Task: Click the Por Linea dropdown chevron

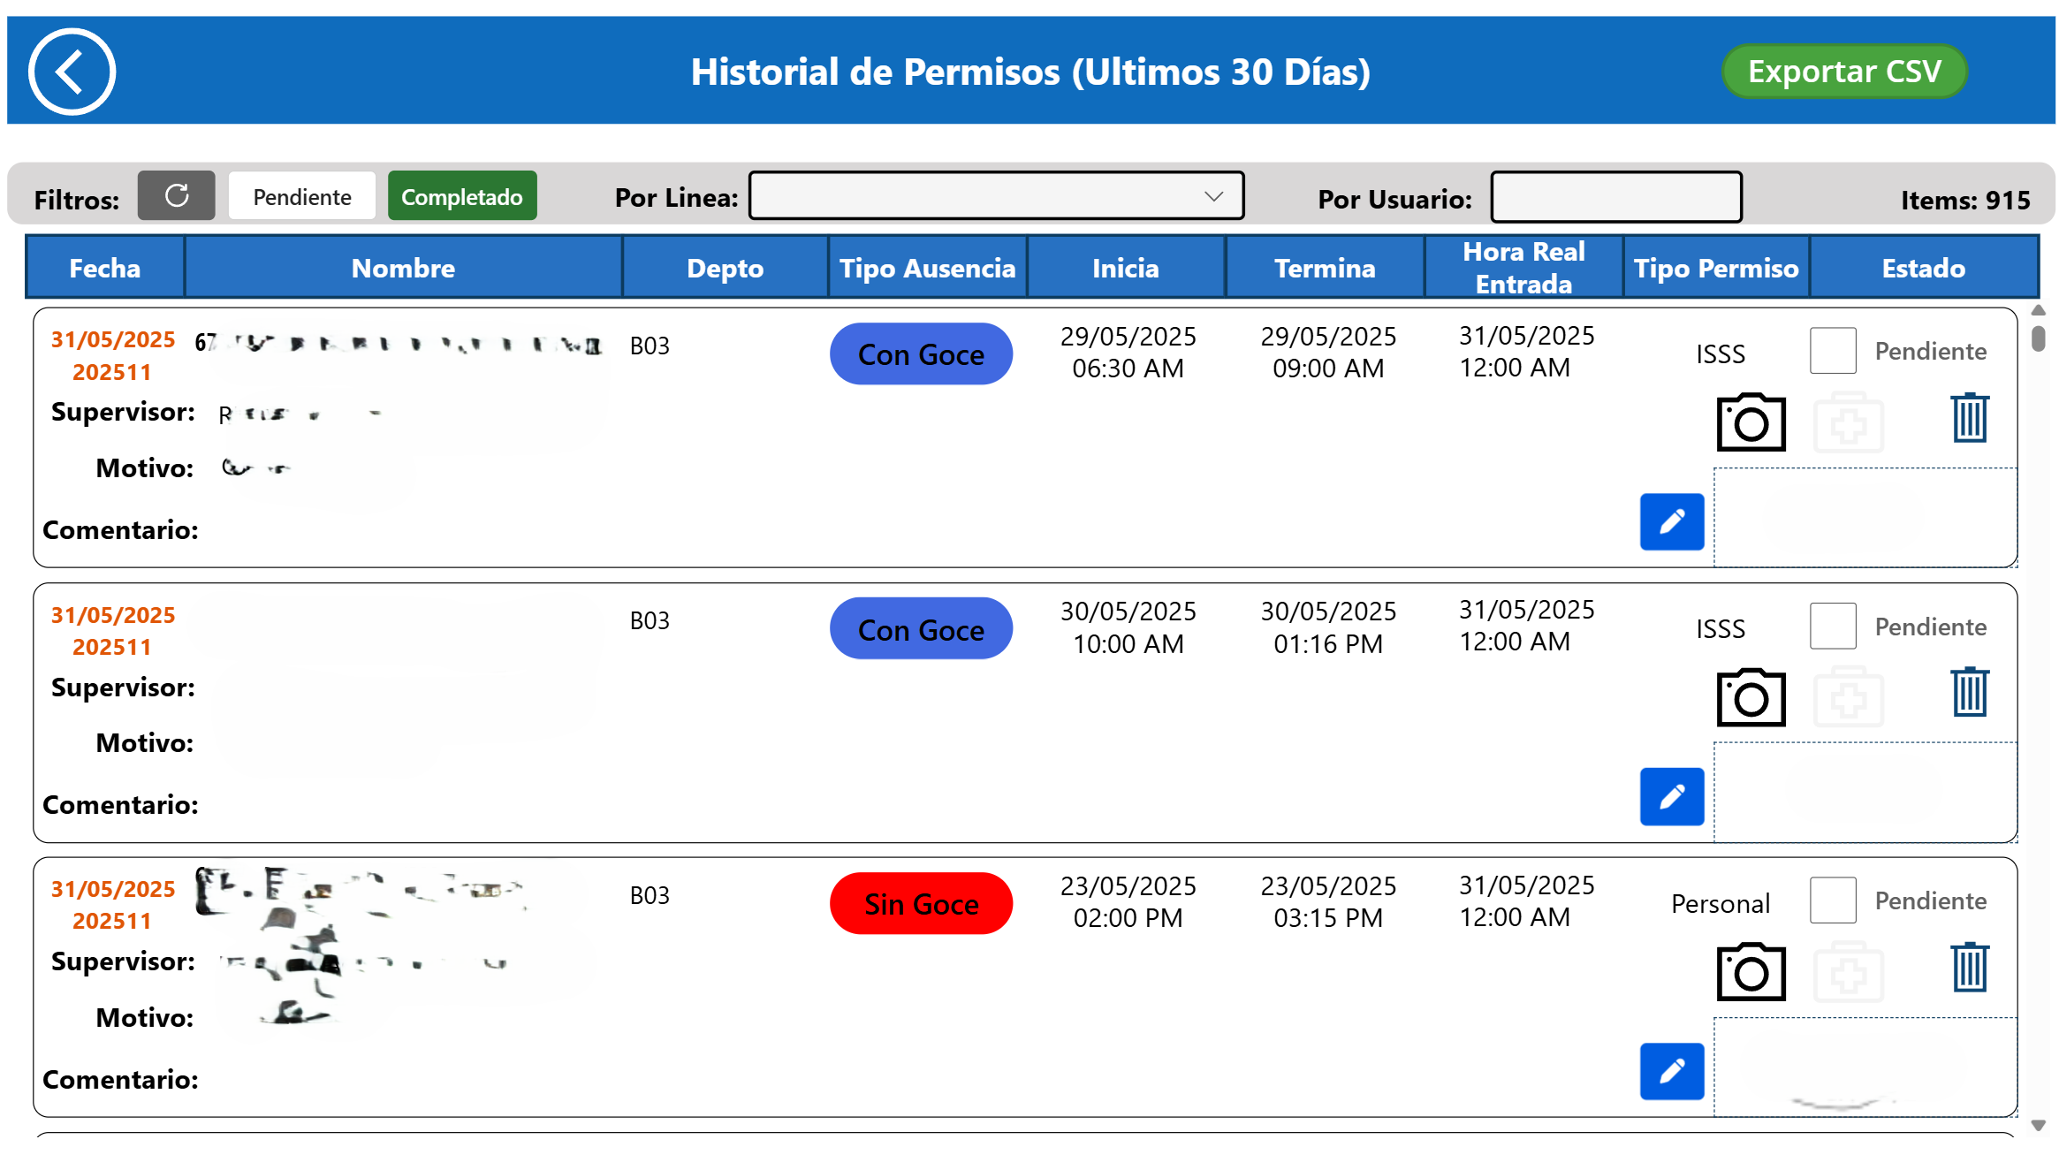Action: 1213,195
